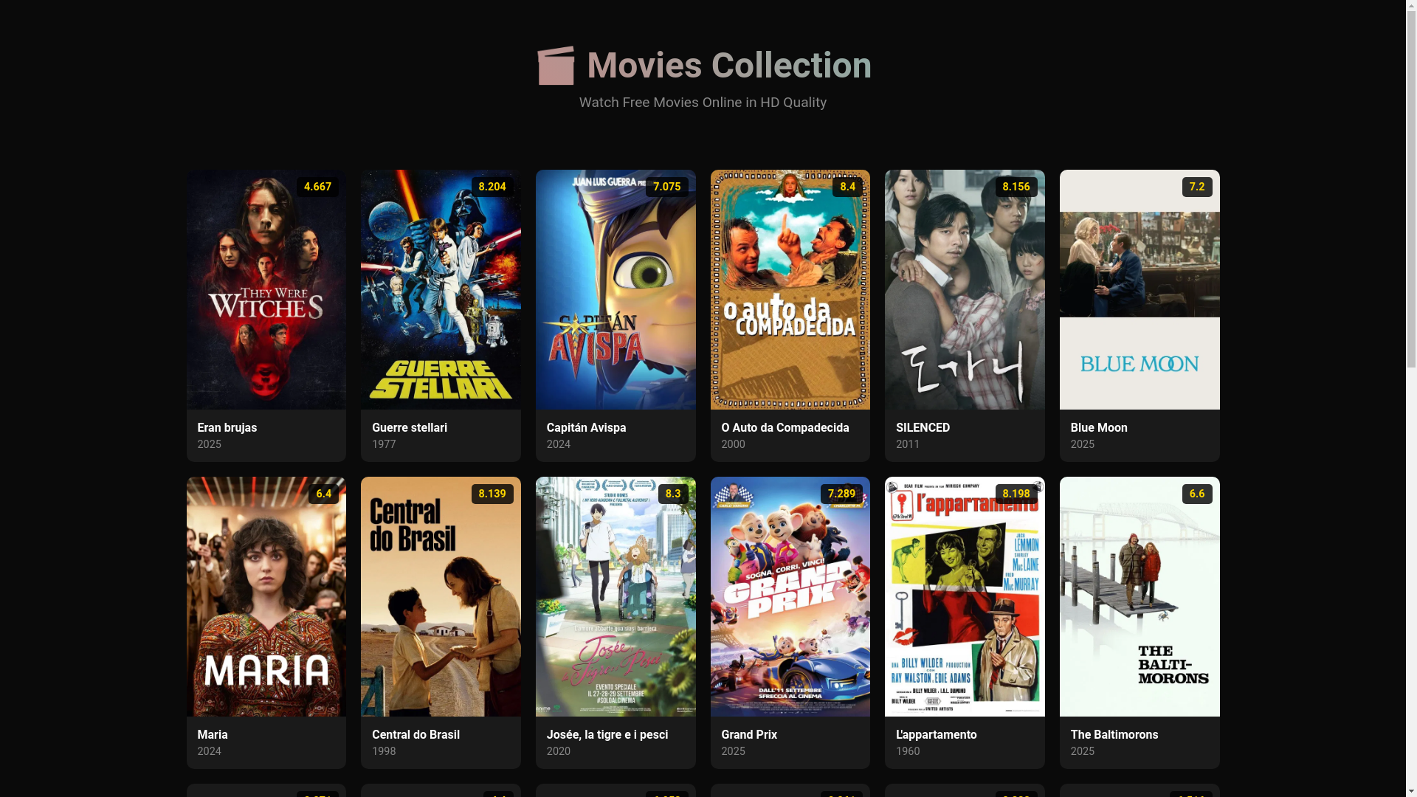Open the Eran brujas movie poster
Viewport: 1417px width, 797px height.
coord(266,289)
